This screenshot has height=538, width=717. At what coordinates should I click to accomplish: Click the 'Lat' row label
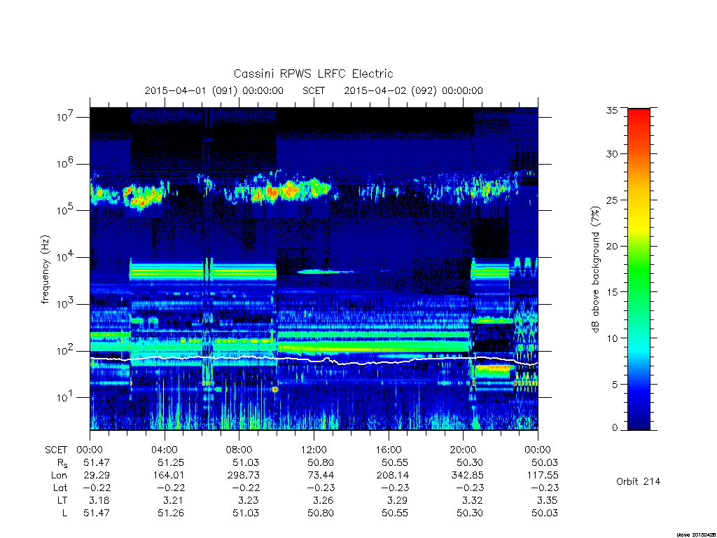point(60,488)
